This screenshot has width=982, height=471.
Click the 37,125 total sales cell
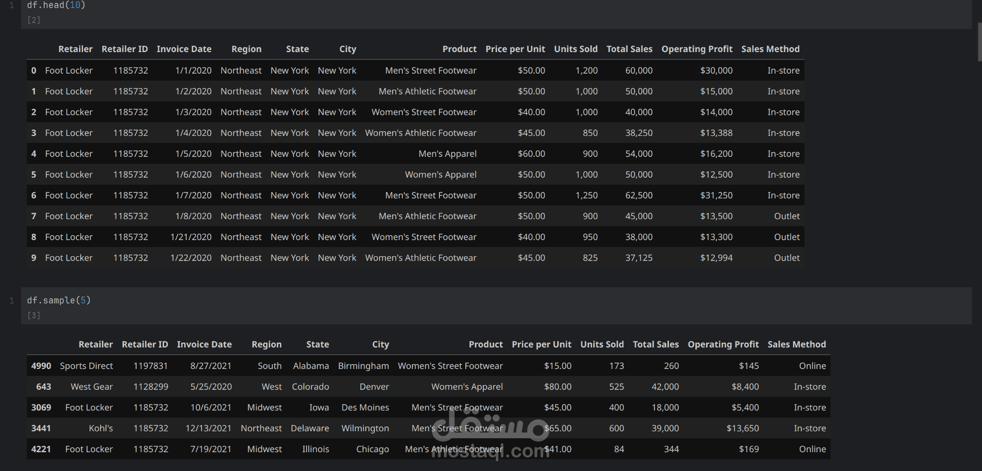[639, 258]
